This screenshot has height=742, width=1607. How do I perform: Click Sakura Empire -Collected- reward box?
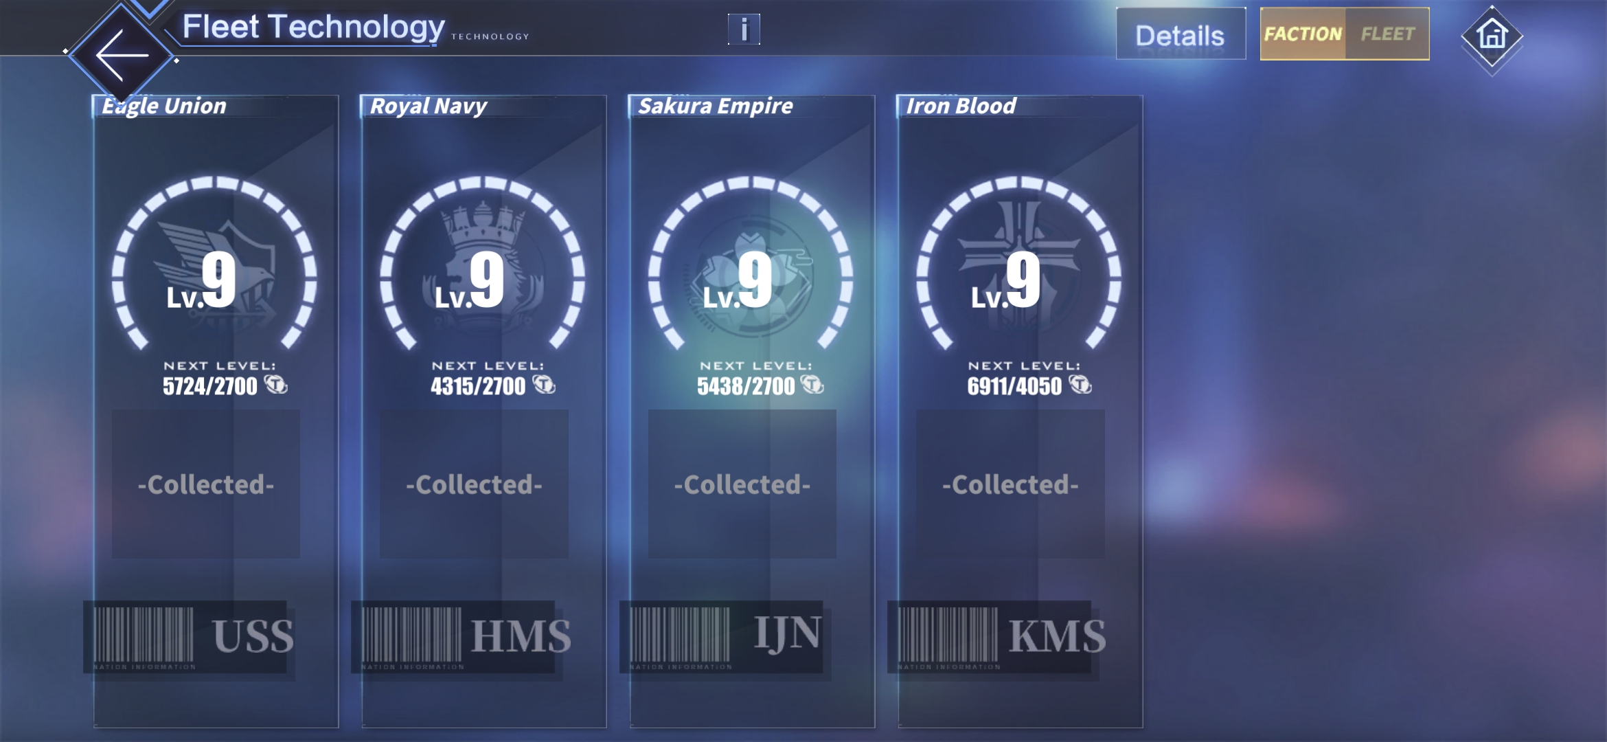click(x=742, y=484)
